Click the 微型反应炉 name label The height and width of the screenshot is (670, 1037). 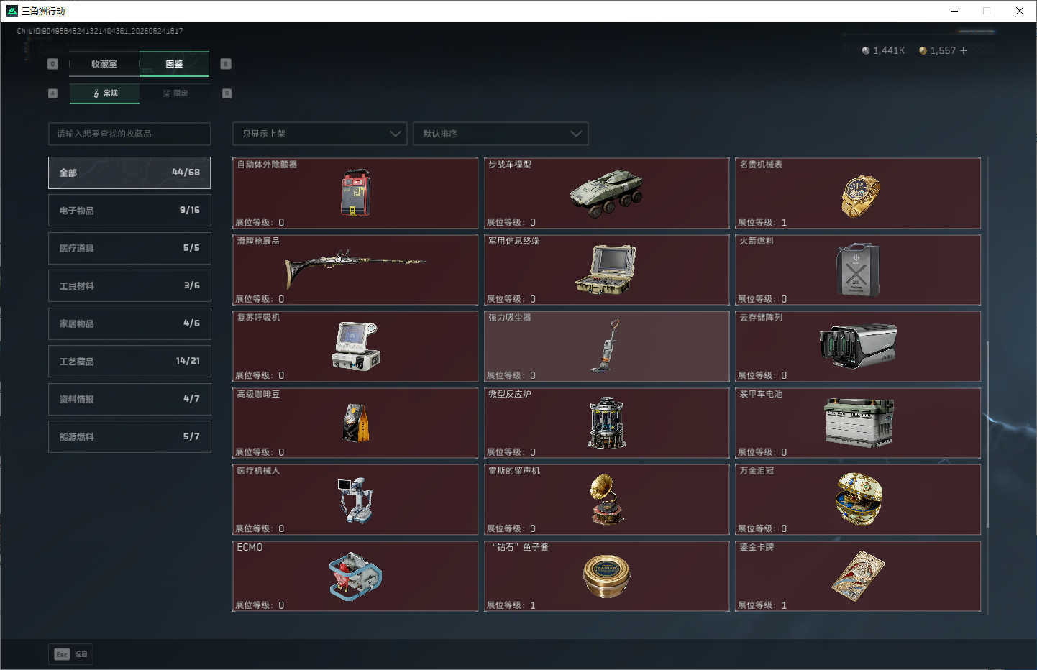coord(510,394)
